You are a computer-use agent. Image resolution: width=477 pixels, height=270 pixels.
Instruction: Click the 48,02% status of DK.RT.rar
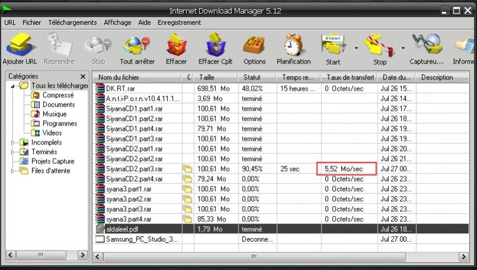click(252, 88)
